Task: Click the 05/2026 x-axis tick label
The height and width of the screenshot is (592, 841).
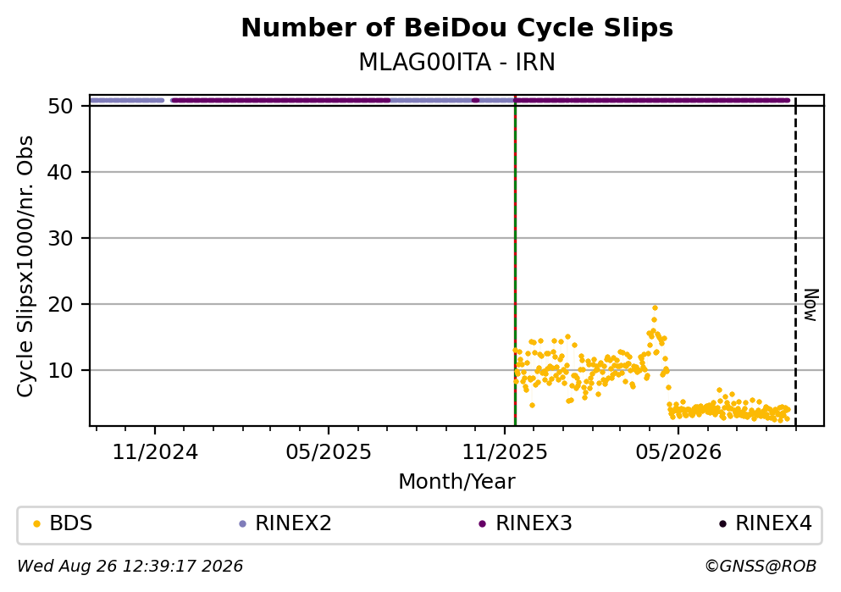Action: click(678, 452)
